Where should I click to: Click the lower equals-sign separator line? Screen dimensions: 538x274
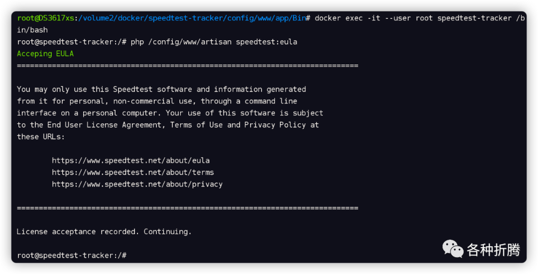pyautogui.click(x=187, y=208)
